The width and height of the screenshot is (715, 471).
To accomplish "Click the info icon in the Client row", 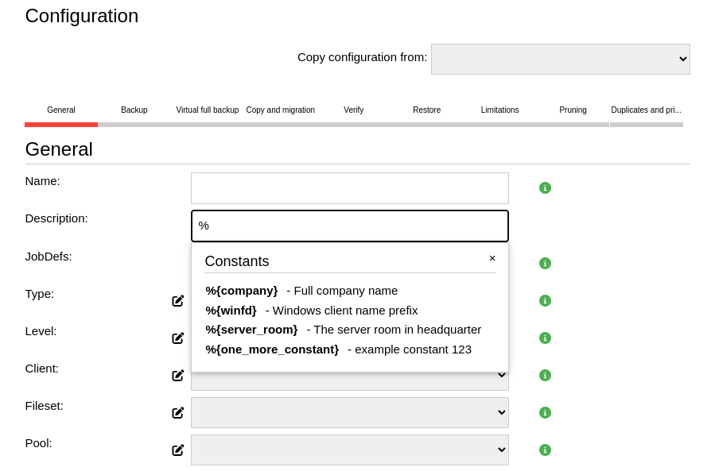I will [545, 376].
